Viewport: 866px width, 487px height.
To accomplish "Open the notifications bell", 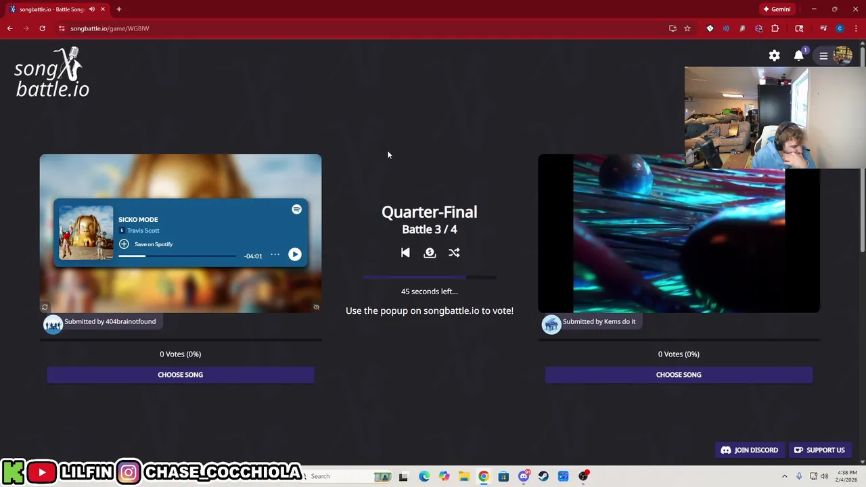I will tap(799, 55).
